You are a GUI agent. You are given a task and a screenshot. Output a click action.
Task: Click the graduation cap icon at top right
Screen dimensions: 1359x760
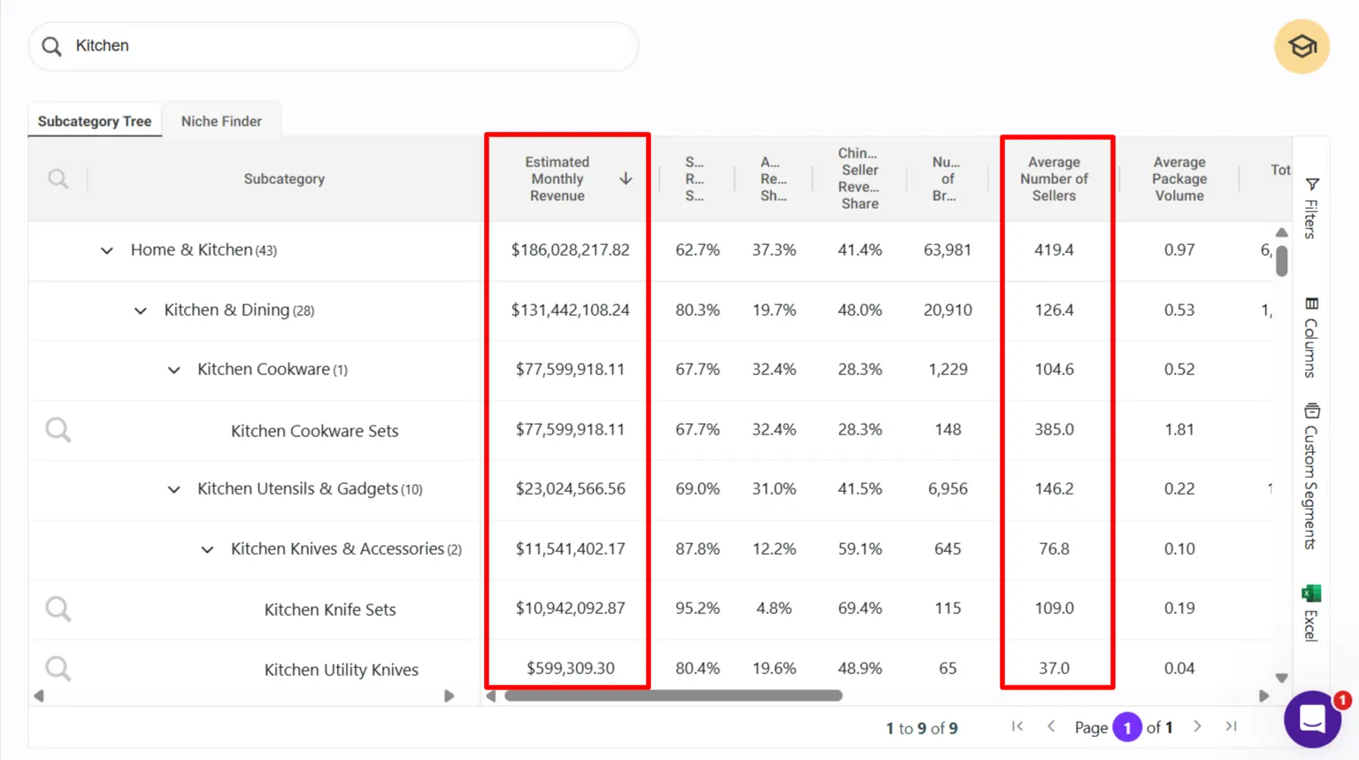tap(1301, 46)
